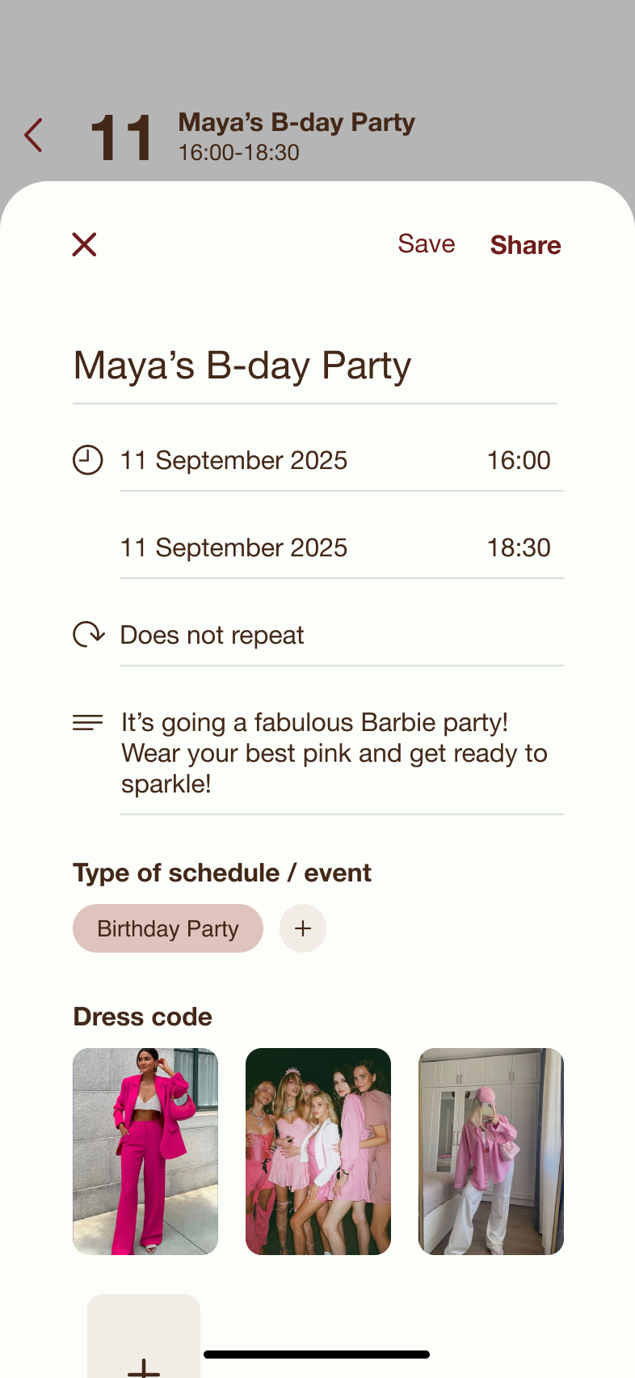Share Maya's B-day Party event

[525, 245]
